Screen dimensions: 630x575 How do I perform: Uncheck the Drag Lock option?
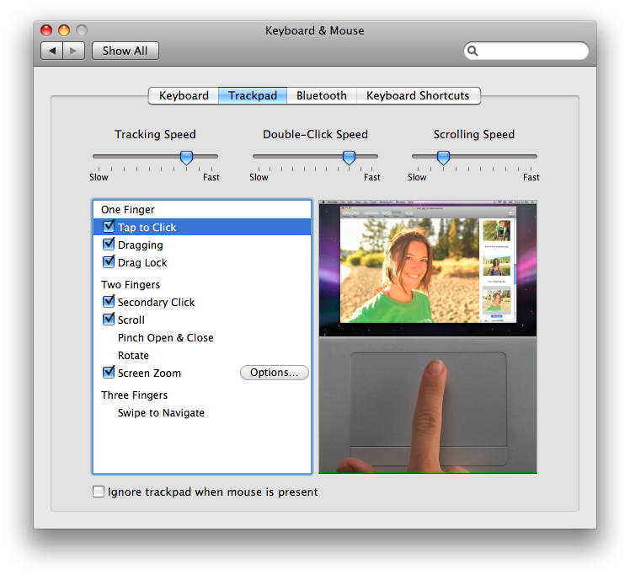click(x=109, y=262)
